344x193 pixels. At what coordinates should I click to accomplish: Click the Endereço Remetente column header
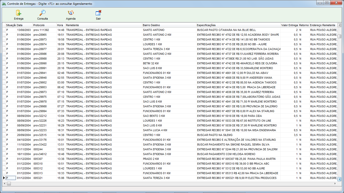[x=323, y=25]
